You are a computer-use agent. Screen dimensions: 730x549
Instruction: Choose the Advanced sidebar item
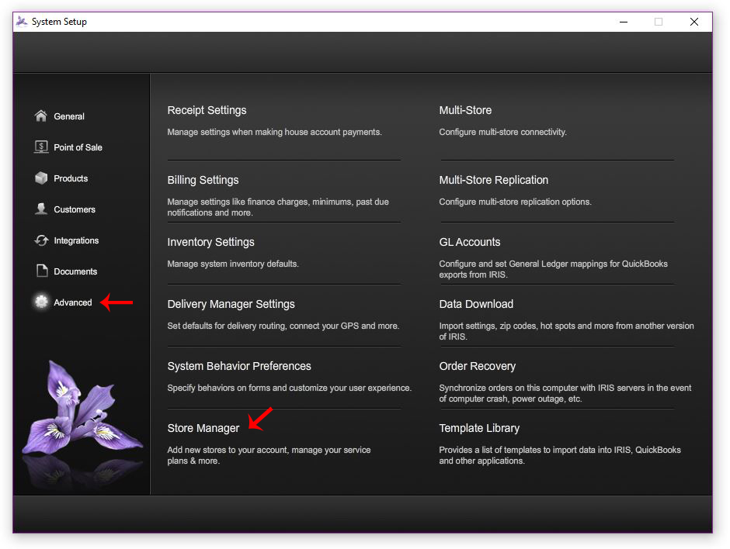coord(73,302)
